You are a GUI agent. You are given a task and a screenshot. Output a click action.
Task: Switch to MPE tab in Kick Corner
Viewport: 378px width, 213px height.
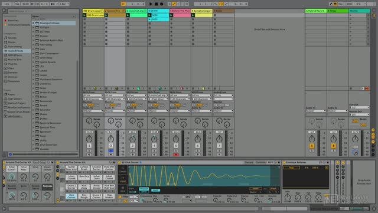click(x=271, y=162)
